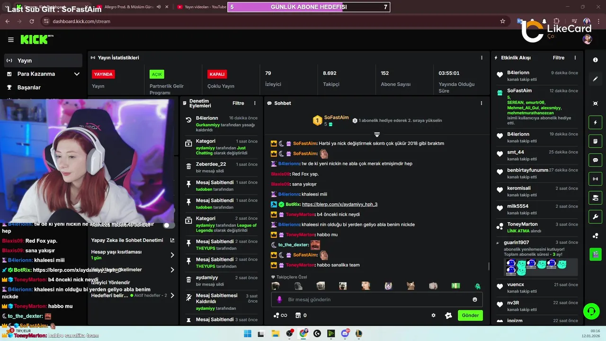The image size is (606, 341).
Task: Open the Denetim Eylemleri three-dot menu
Action: 255,103
